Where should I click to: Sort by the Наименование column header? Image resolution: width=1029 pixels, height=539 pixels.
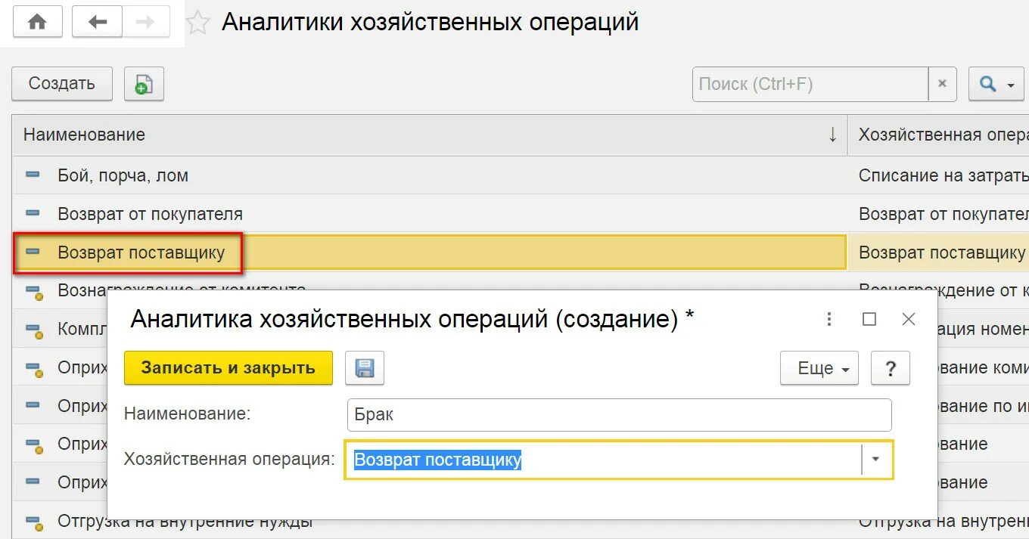(x=430, y=135)
